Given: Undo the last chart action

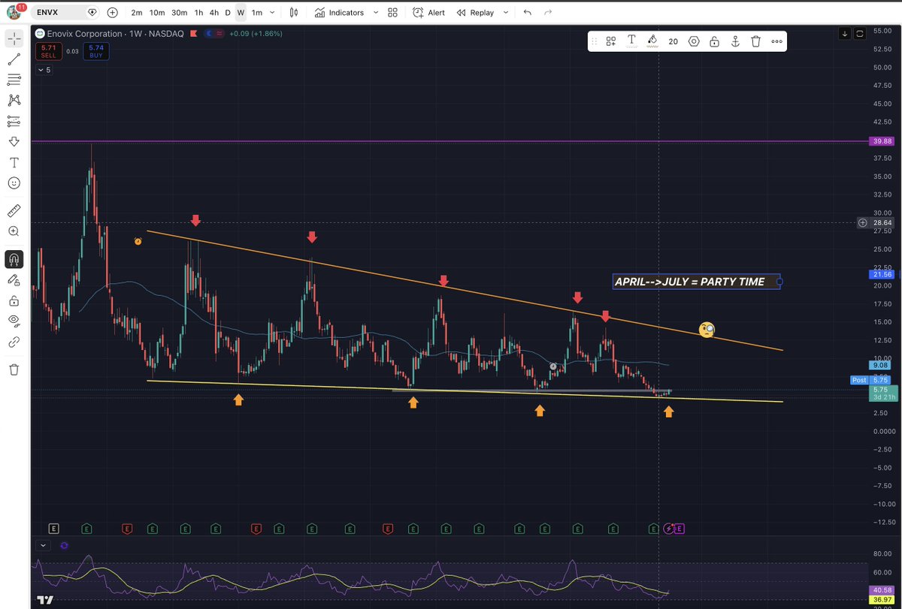Looking at the screenshot, I should click(528, 13).
